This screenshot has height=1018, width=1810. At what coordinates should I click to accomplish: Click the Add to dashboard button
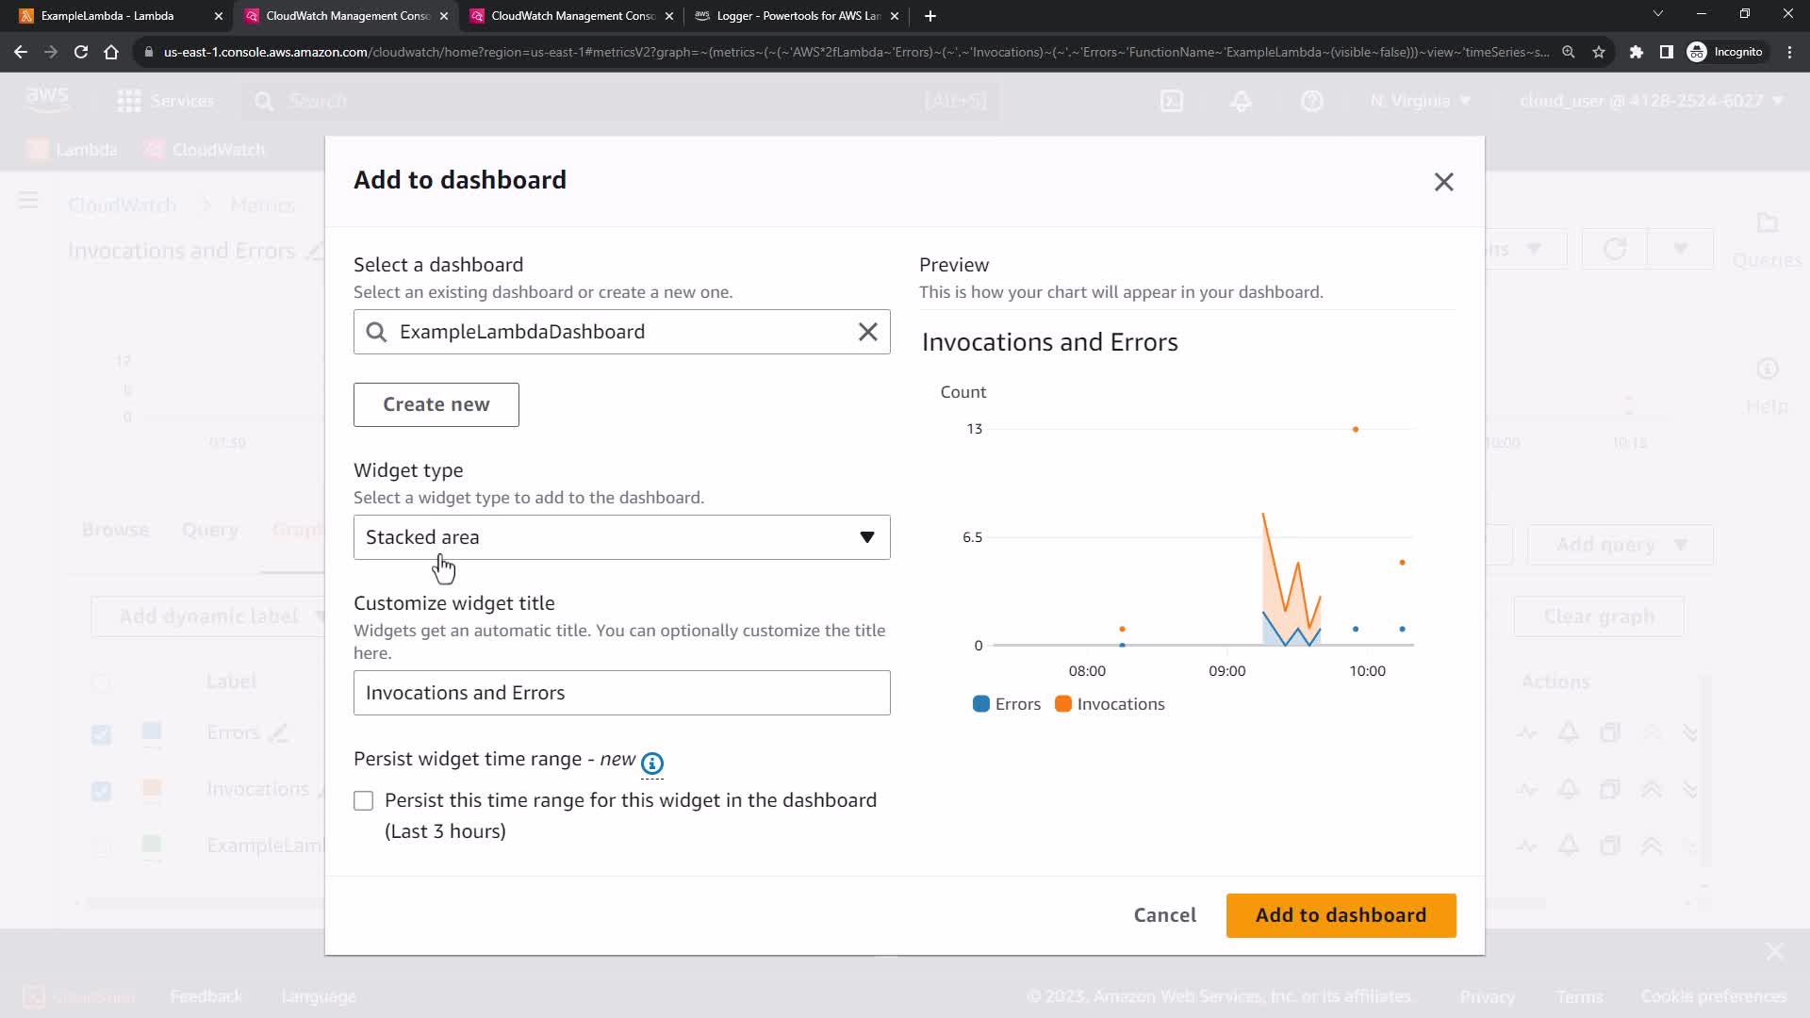click(1340, 915)
